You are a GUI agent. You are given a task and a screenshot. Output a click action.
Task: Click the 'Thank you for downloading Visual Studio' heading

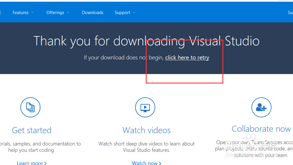[146, 41]
